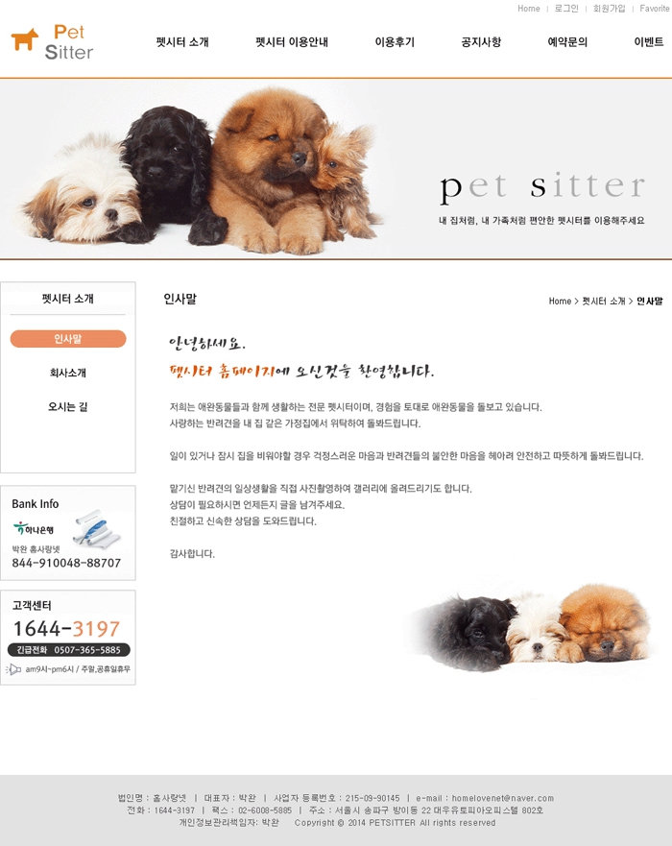Open the 펫시터 소개 menu
The image size is (672, 846).
[x=182, y=42]
